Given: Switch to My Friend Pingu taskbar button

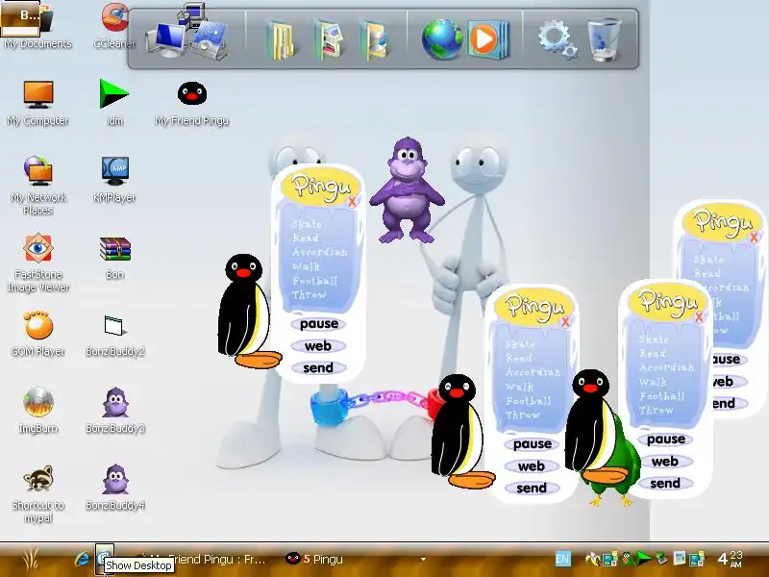Looking at the screenshot, I should 206,560.
